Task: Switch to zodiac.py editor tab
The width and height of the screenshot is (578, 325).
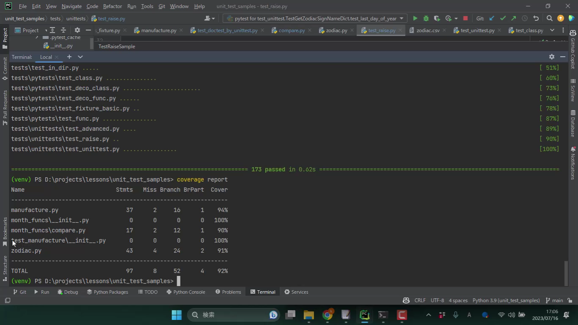Action: pos(336,30)
